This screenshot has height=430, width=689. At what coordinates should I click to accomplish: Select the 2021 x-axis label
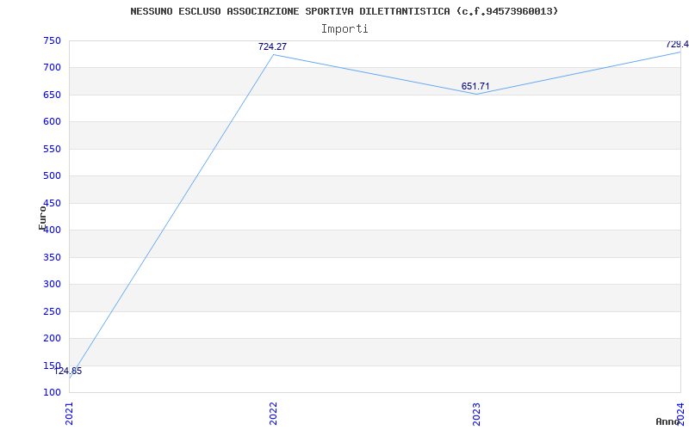[70, 414]
